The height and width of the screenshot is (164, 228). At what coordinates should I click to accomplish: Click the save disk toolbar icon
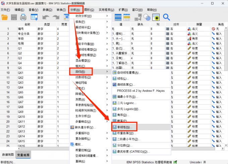(x=14, y=17)
